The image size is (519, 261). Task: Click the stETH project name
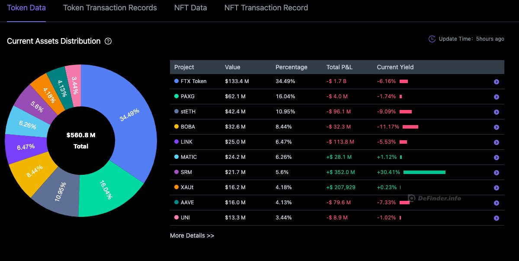click(189, 112)
